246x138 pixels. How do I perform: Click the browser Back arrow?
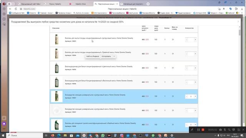point(10,9)
